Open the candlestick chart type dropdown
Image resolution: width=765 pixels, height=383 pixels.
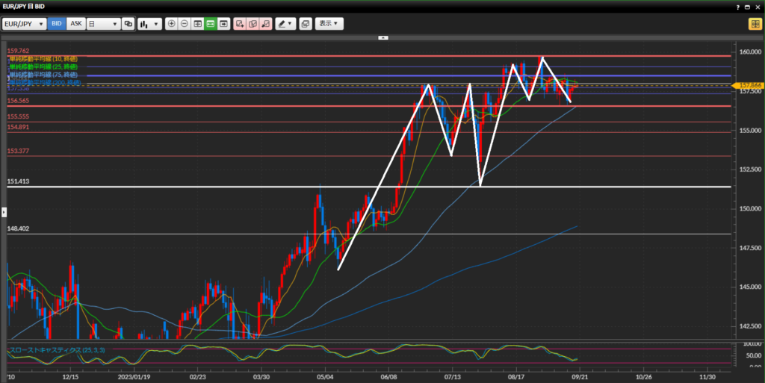pyautogui.click(x=149, y=24)
